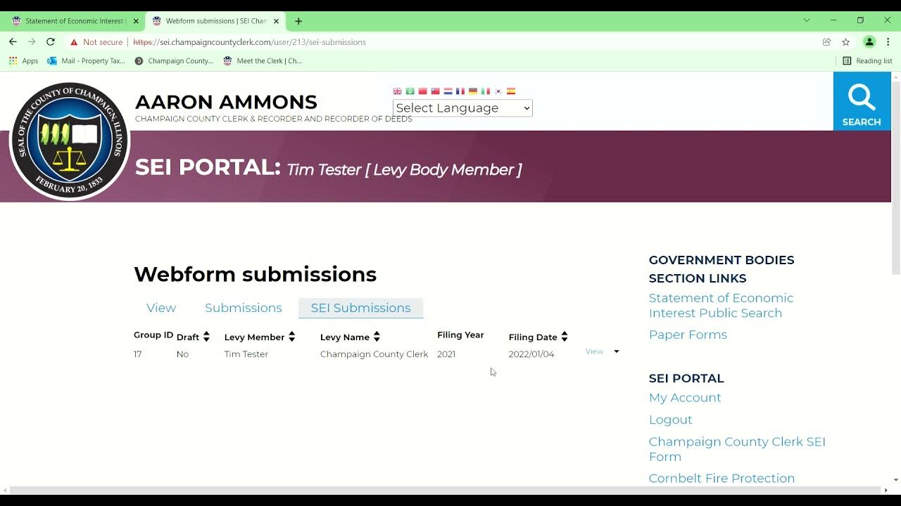The height and width of the screenshot is (506, 901).
Task: Sort by Levy Name column
Action: [x=350, y=337]
